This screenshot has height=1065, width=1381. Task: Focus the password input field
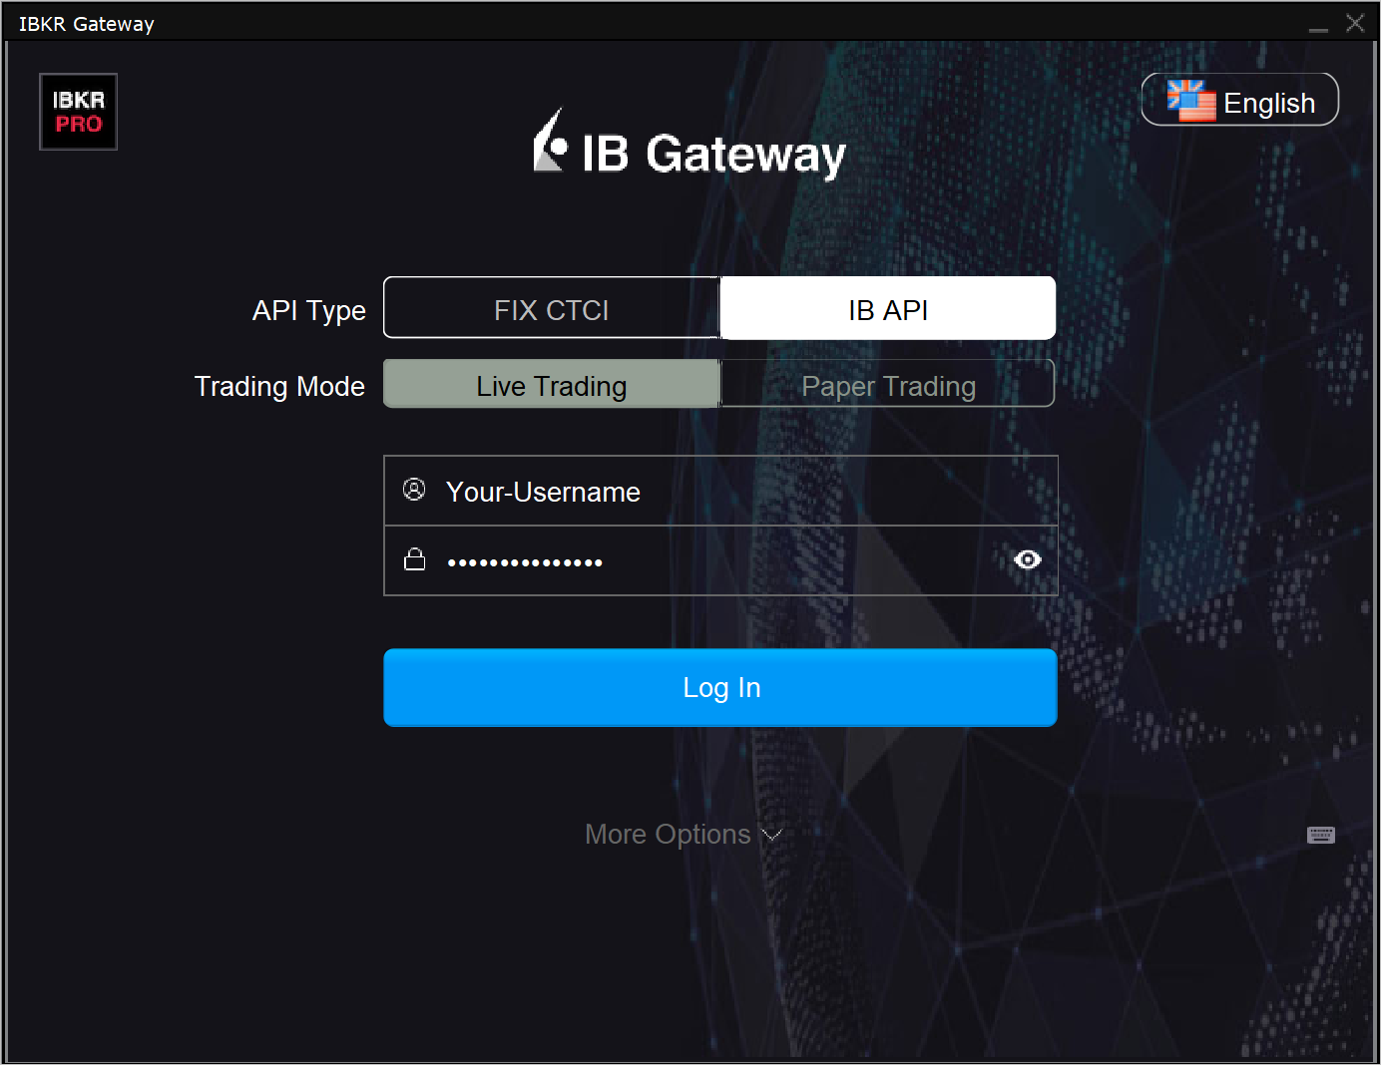(x=720, y=560)
